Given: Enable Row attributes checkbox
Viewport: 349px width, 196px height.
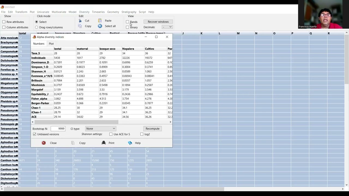Looking at the screenshot, I should point(4,22).
